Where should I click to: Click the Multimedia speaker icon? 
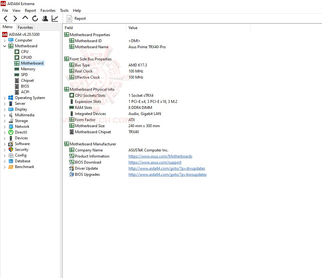point(11,115)
